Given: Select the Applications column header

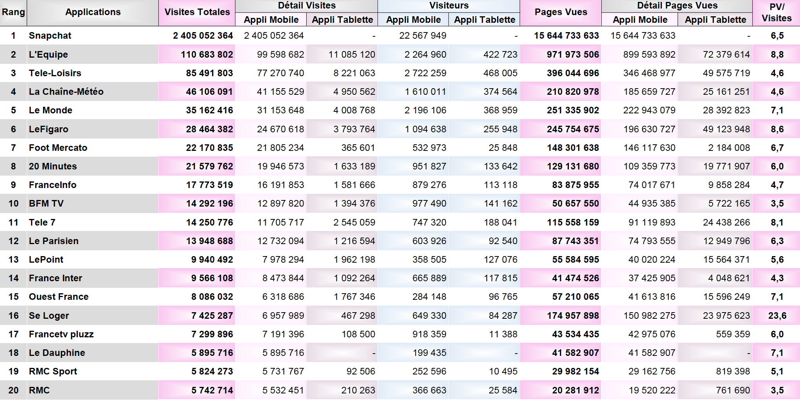Looking at the screenshot, I should coord(93,12).
